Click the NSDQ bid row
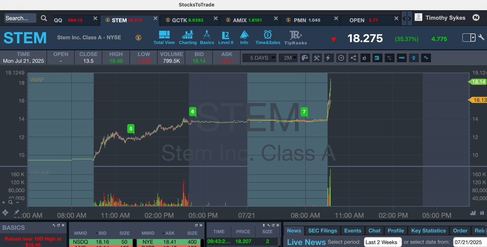This screenshot has width=487, height=247. [102, 242]
